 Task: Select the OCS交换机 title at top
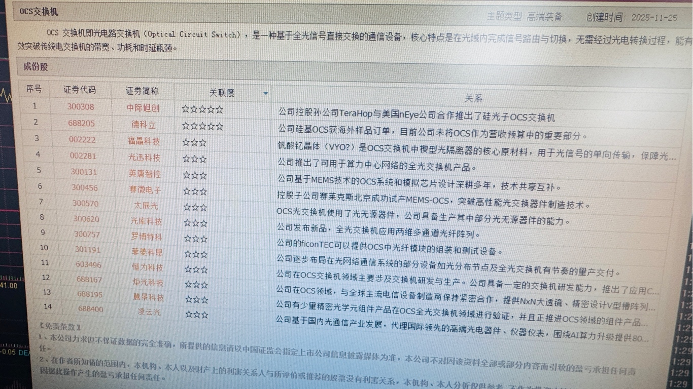pos(38,11)
